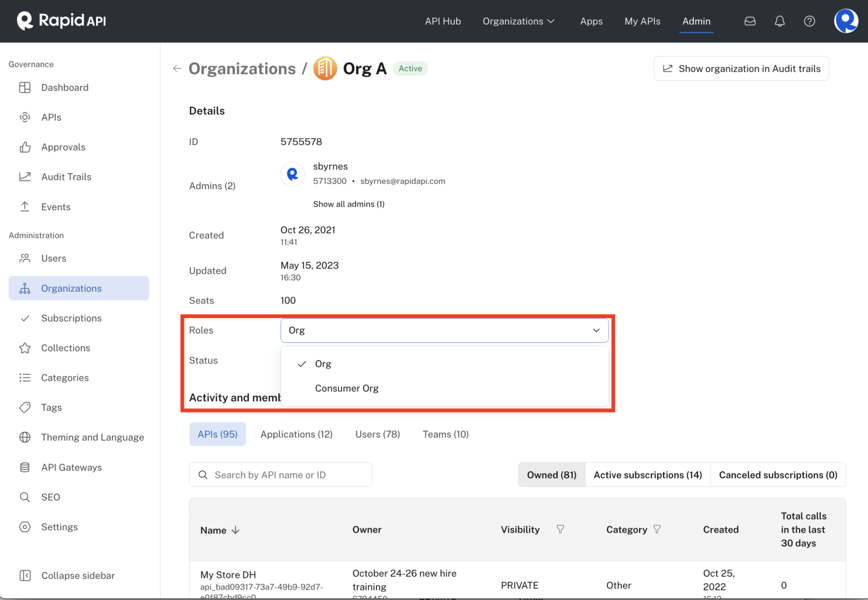Select Canceled subscriptions (0) filter
868x600 pixels.
pyautogui.click(x=778, y=475)
